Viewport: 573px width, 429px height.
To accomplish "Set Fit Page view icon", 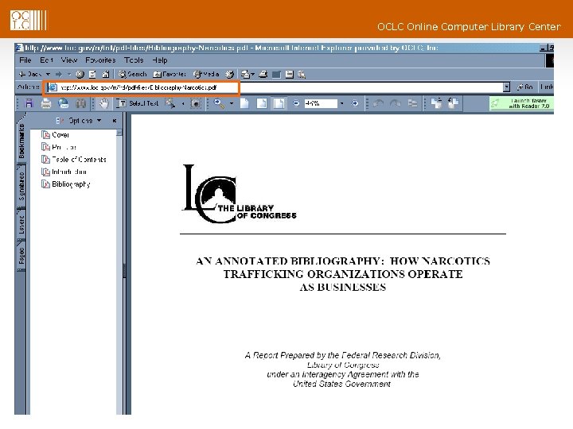I will pos(262,103).
